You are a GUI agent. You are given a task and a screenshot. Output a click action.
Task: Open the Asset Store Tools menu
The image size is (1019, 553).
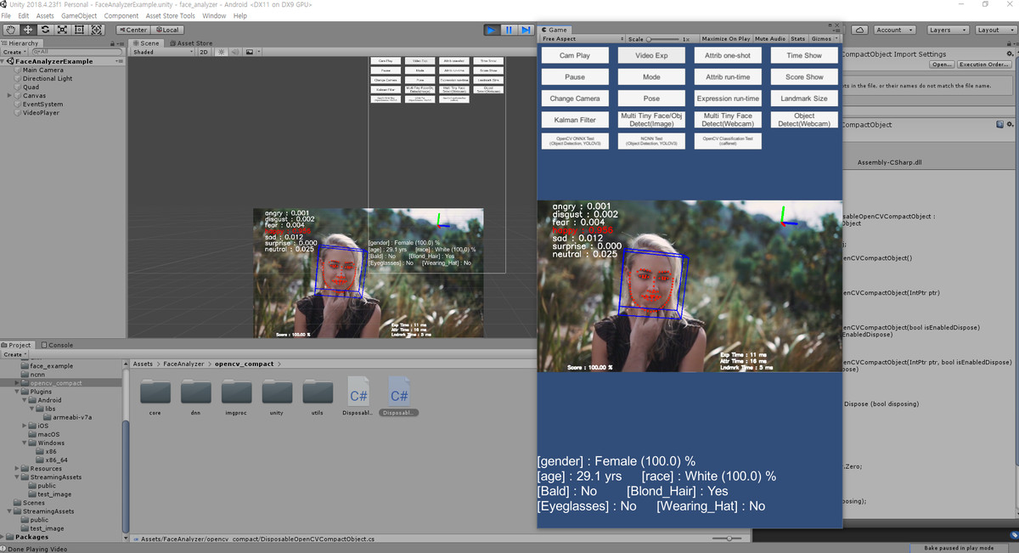(x=170, y=15)
